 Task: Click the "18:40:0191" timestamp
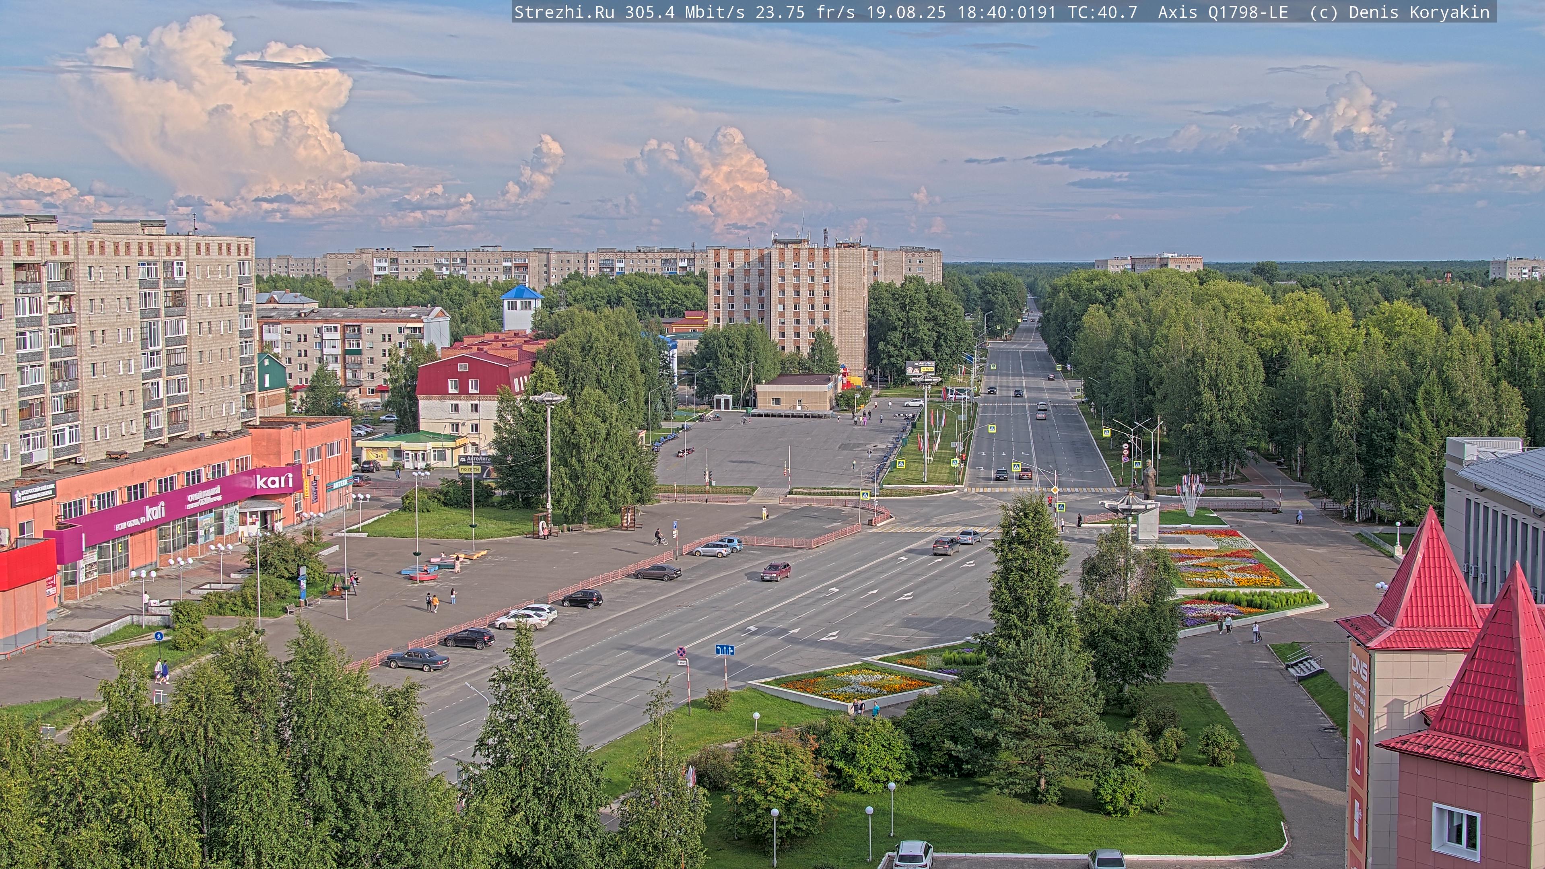coord(1006,12)
